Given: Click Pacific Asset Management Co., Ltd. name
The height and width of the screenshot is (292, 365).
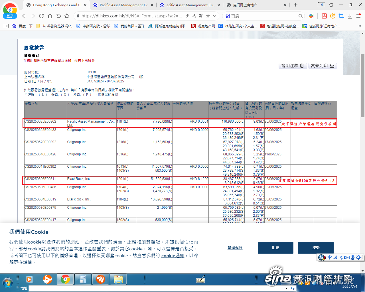Looking at the screenshot, I should (x=91, y=123).
